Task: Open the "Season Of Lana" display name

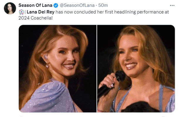Action: coord(35,6)
